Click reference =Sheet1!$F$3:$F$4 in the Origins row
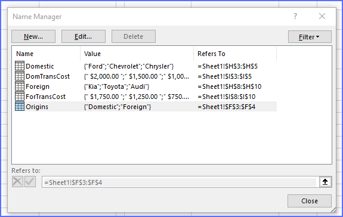The image size is (343, 217). pyautogui.click(x=227, y=107)
